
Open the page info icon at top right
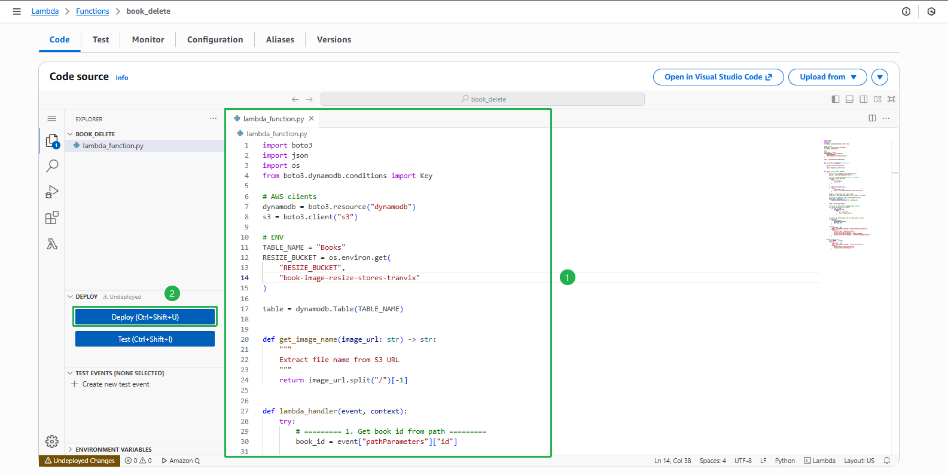click(906, 11)
